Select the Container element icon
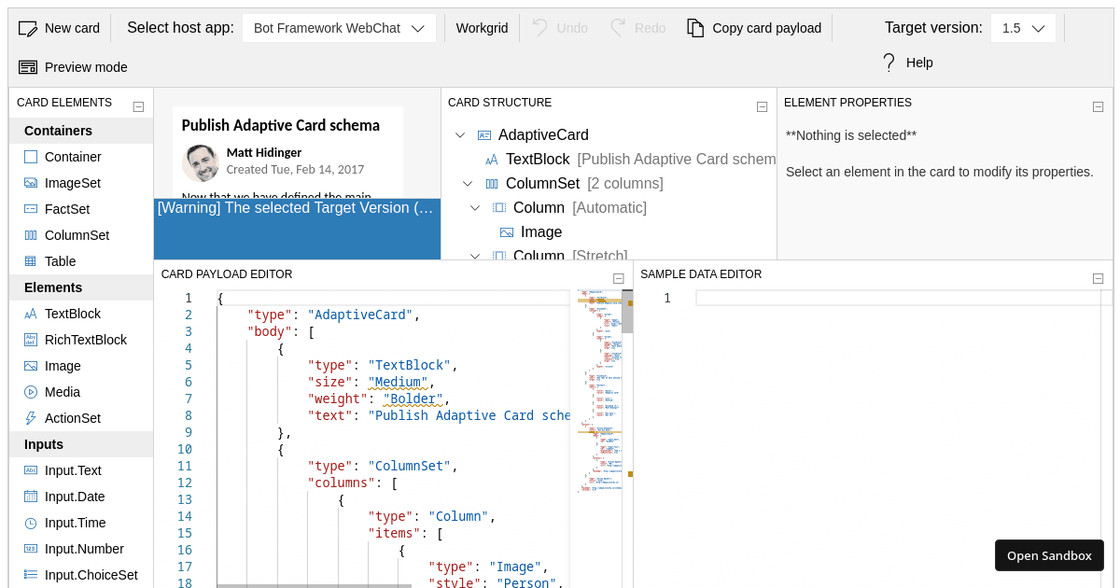This screenshot has width=1120, height=588. pos(31,157)
